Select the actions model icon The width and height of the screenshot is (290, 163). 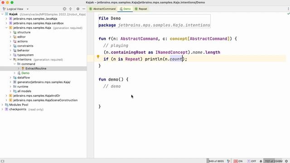(x=15, y=41)
